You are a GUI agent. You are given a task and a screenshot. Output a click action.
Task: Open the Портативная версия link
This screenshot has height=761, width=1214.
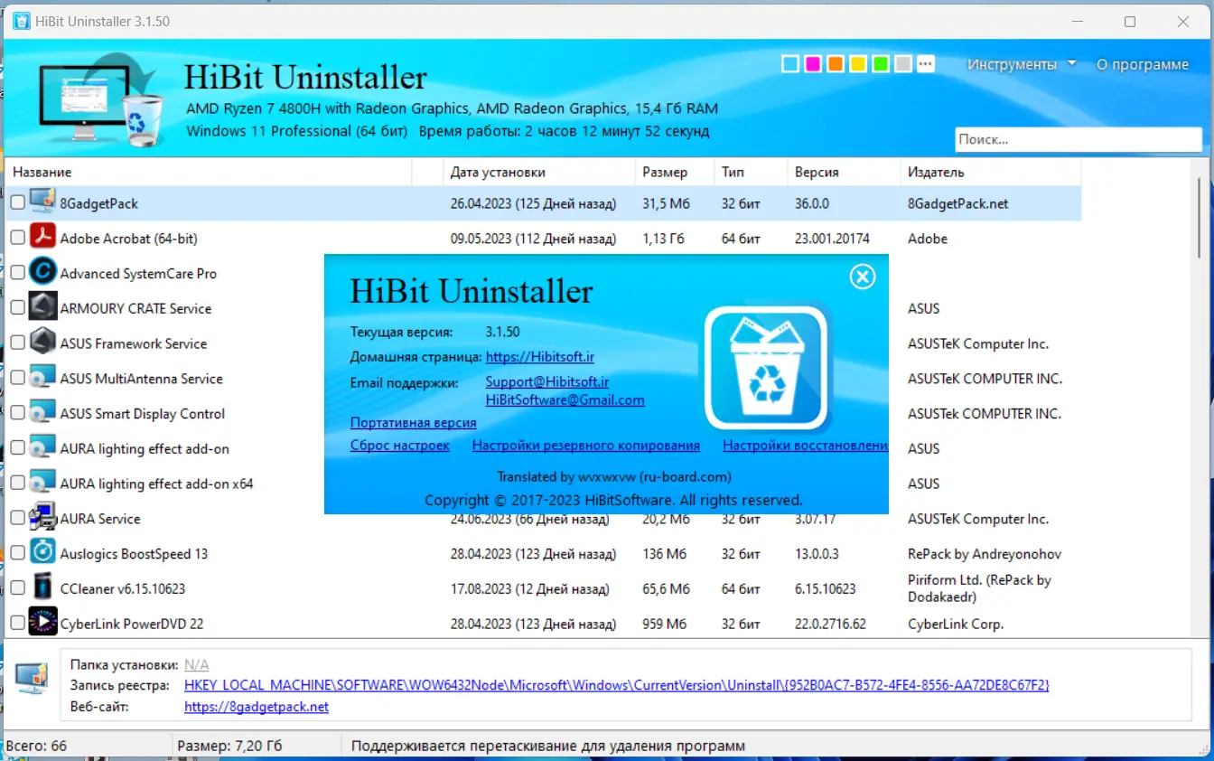pos(413,422)
